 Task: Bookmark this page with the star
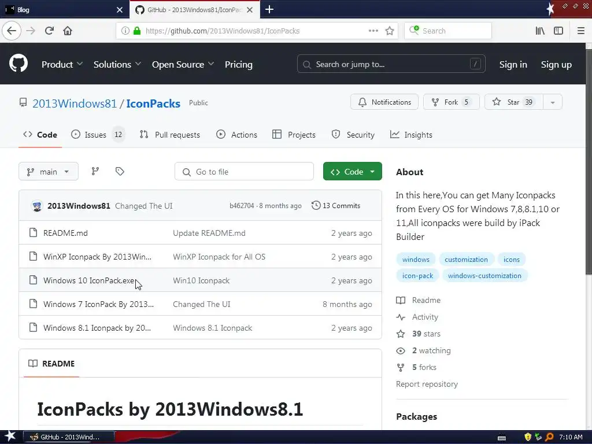(390, 31)
